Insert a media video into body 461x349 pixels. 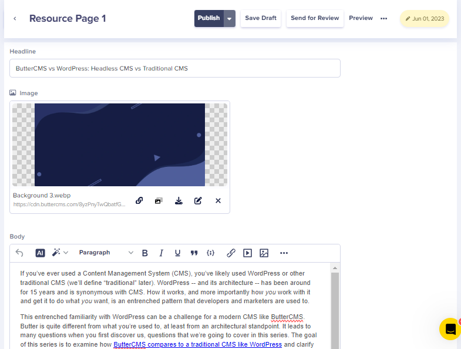tap(247, 253)
